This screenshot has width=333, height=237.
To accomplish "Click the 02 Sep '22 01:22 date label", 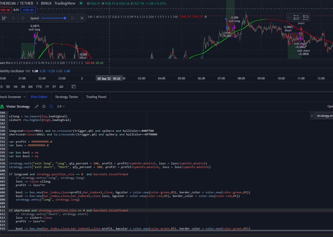I will click(109, 79).
